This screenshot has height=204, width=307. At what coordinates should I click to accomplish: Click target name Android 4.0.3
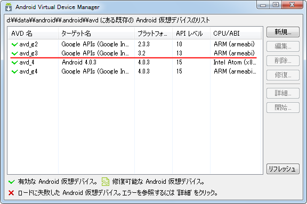(79, 62)
